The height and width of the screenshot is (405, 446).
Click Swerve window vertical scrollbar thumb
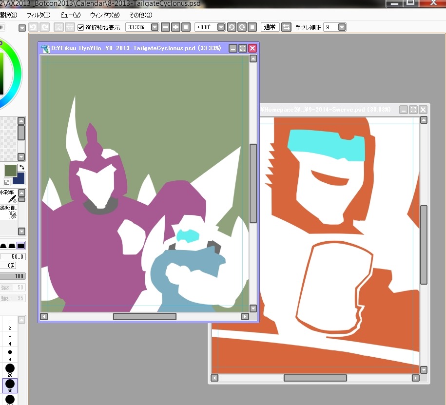(424, 245)
